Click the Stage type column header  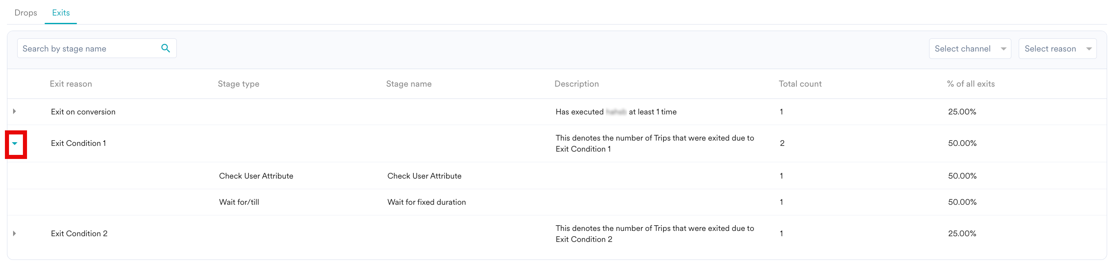pyautogui.click(x=238, y=84)
